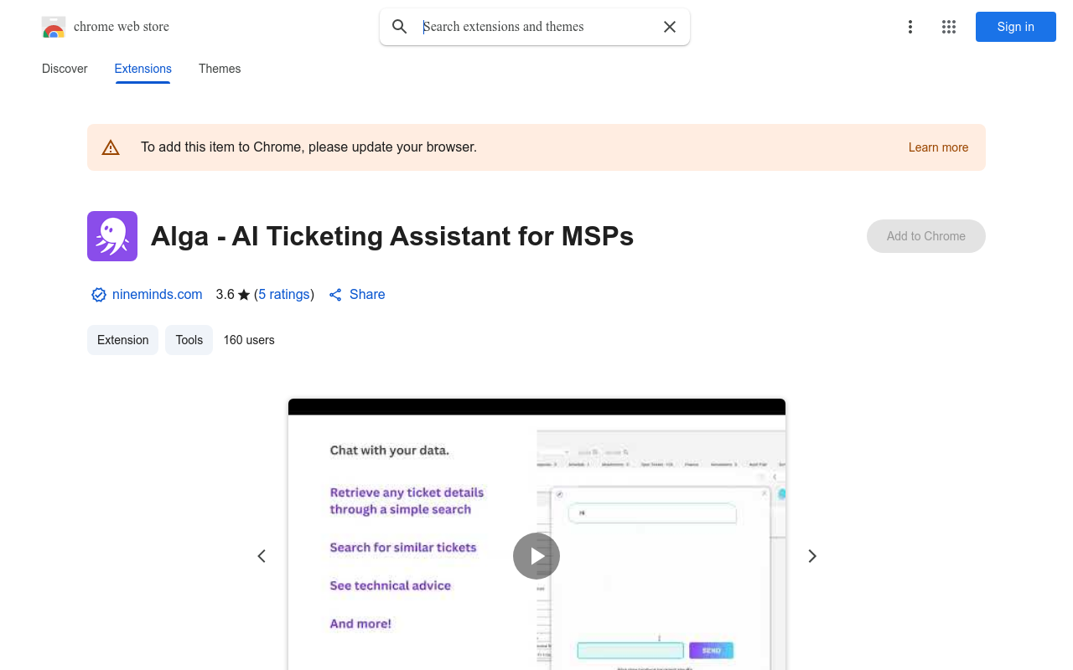
Task: Click the update your browser banner message
Action: pos(308,147)
